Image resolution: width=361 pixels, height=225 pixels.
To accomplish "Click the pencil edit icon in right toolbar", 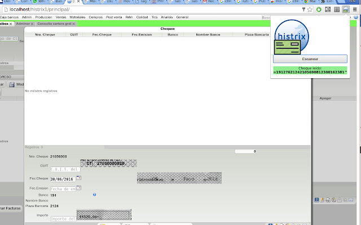I will click(322, 200).
